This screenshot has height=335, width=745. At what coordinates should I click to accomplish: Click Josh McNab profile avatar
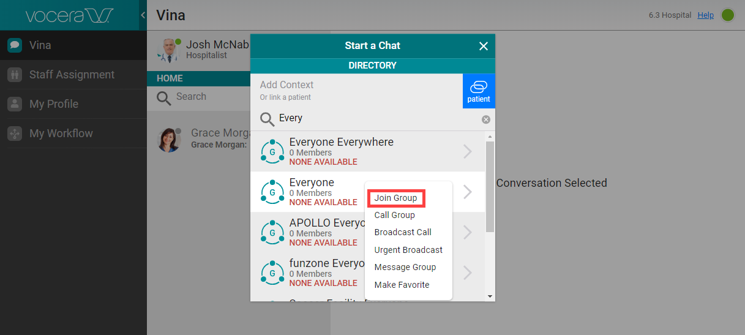click(167, 50)
